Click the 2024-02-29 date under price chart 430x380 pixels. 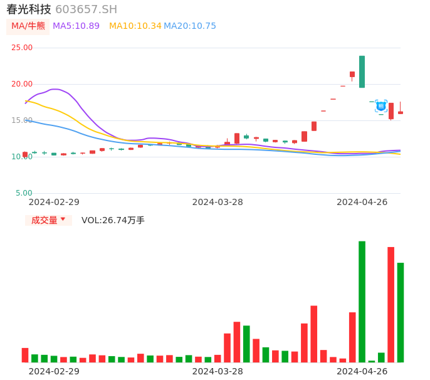pyautogui.click(x=54, y=203)
